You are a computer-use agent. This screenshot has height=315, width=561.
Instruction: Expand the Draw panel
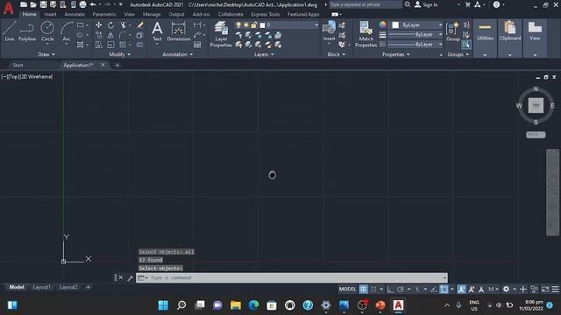pos(46,54)
